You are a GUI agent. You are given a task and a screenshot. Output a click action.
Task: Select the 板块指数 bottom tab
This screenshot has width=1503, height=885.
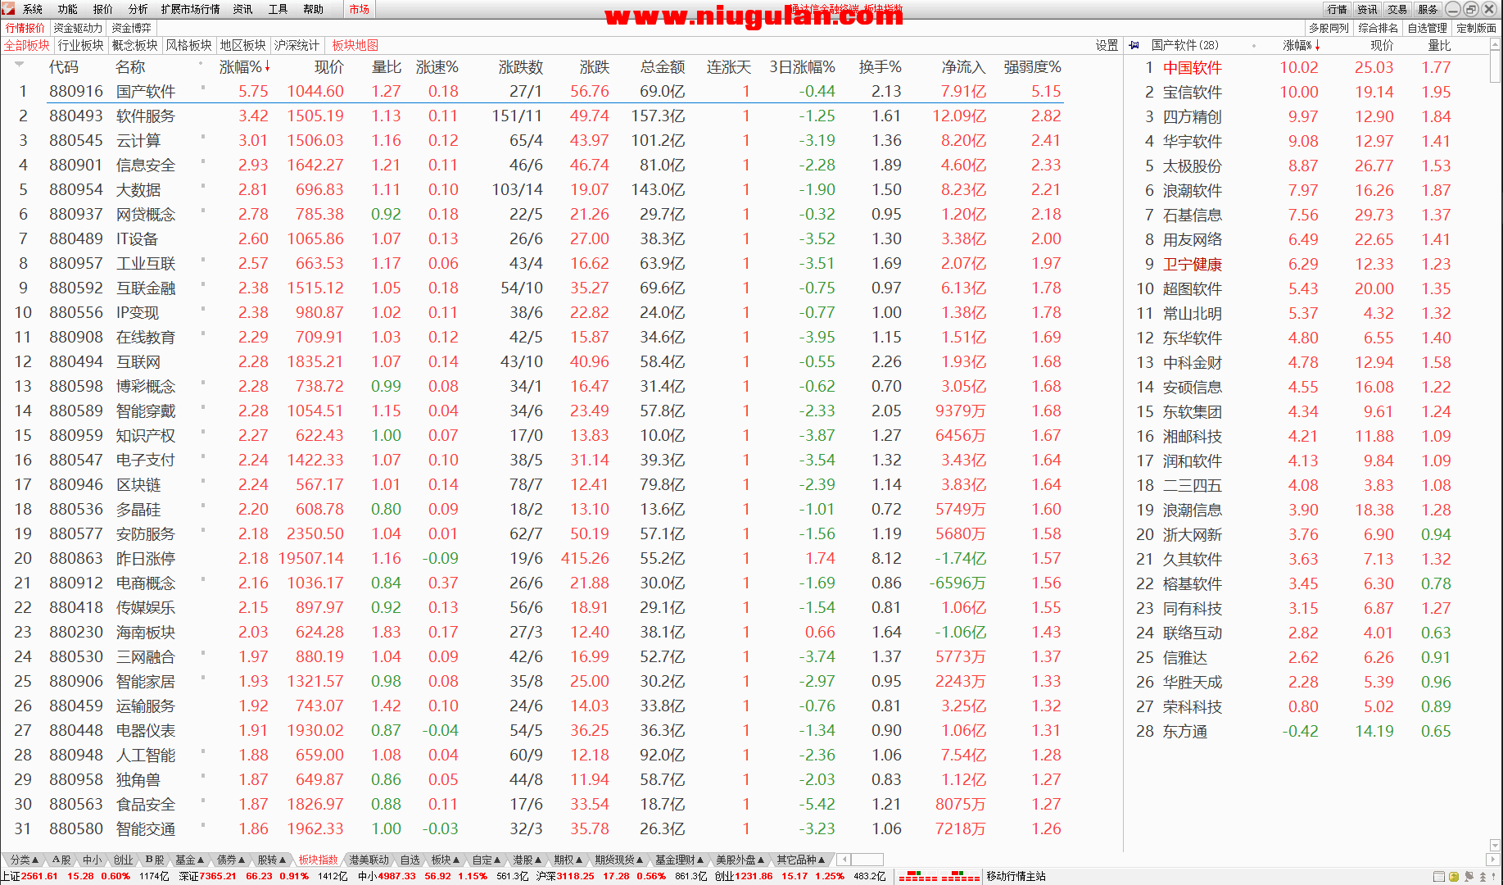point(318,860)
